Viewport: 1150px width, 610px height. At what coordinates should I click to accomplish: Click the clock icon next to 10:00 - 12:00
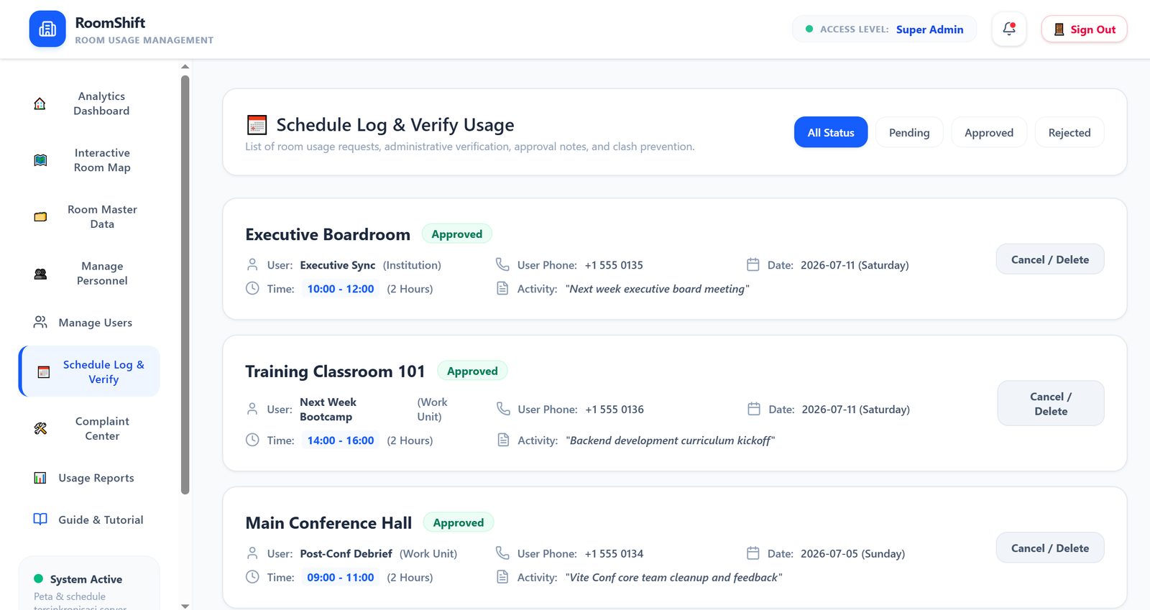pyautogui.click(x=252, y=288)
